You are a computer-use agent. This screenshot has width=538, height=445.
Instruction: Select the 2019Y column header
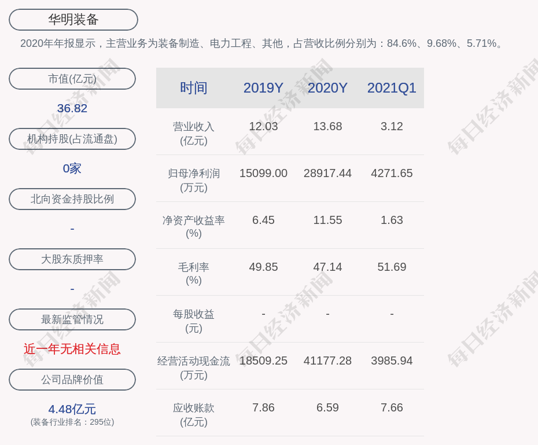[x=263, y=88]
